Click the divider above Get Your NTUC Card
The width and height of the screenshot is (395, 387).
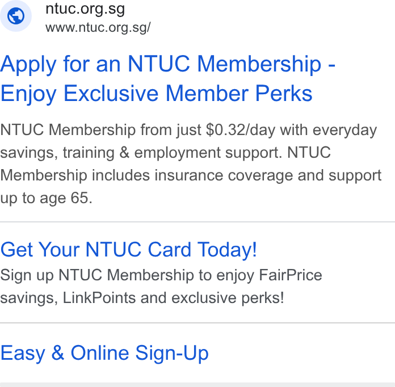(197, 222)
